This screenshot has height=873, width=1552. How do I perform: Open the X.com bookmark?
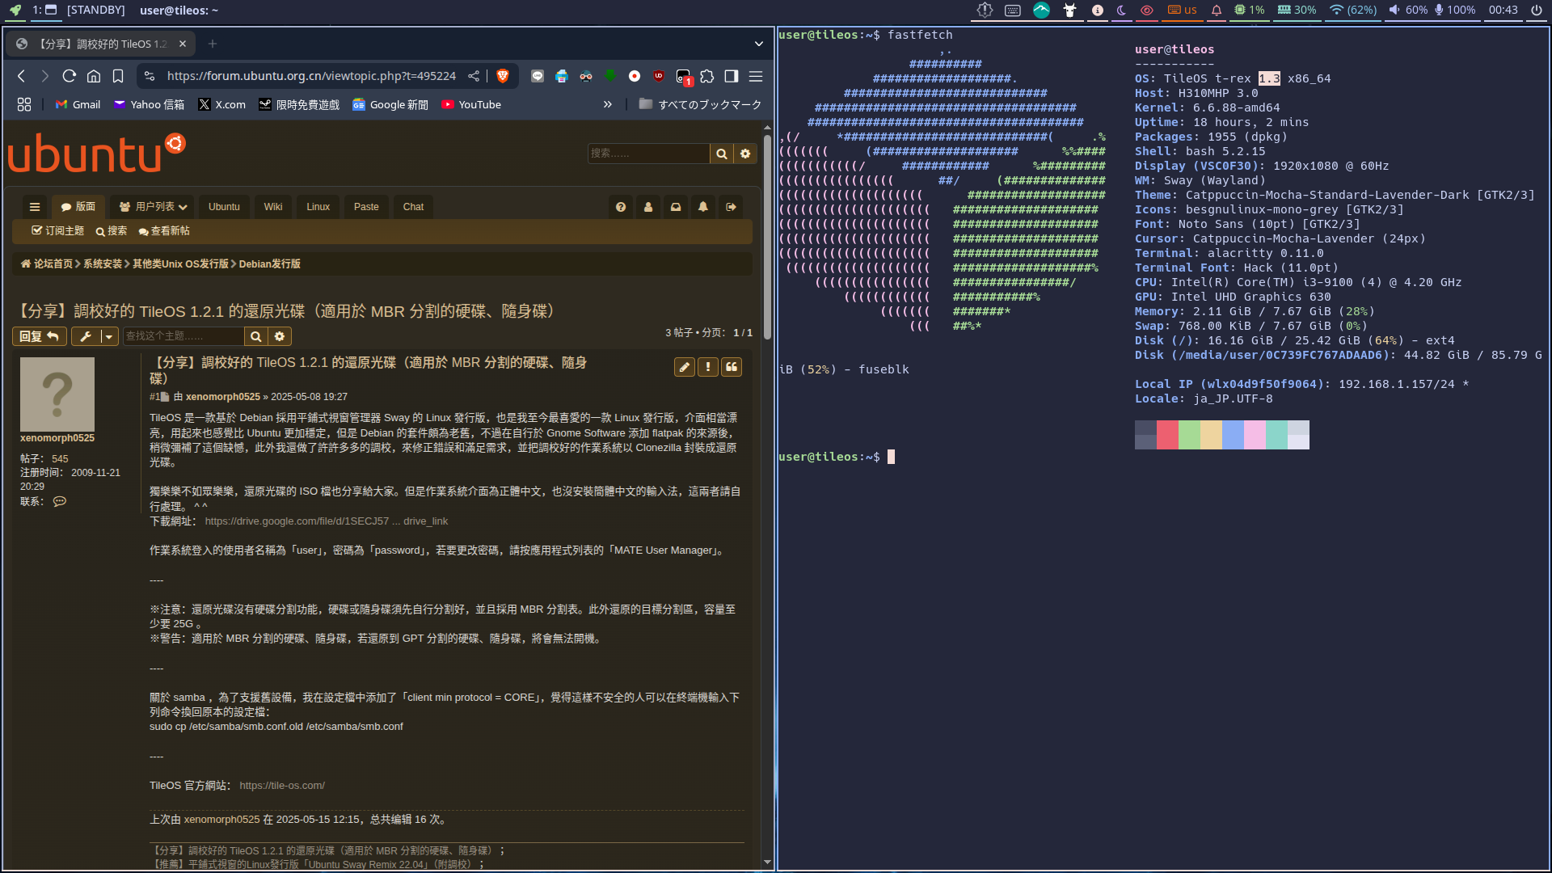click(x=222, y=104)
